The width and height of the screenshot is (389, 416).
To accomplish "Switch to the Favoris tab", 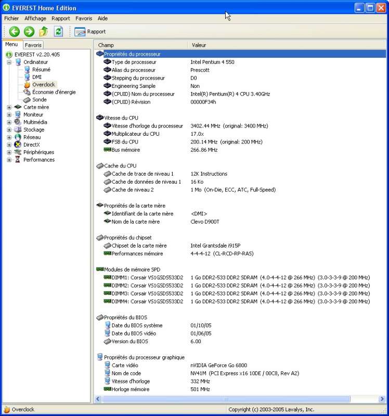I will pos(33,45).
